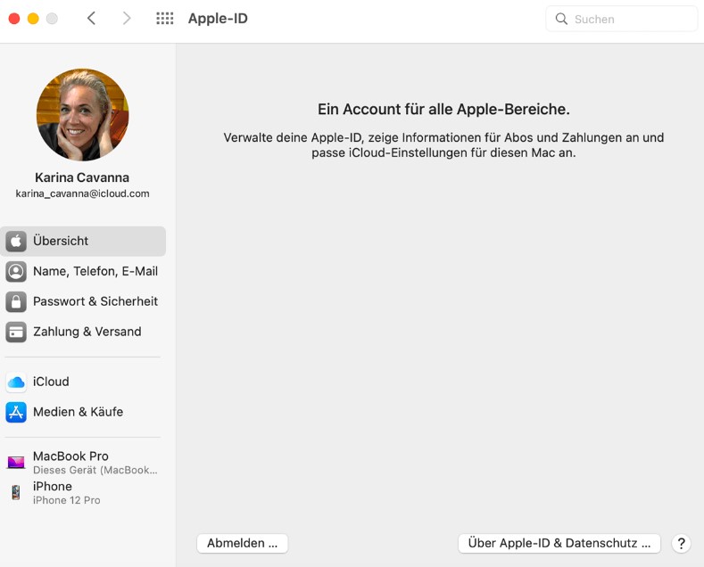Click the profile photo of Karina Cavanna

pyautogui.click(x=83, y=115)
